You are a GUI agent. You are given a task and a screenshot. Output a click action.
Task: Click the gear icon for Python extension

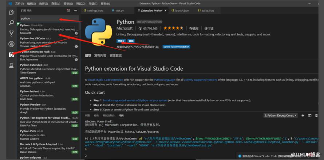pos(76,33)
